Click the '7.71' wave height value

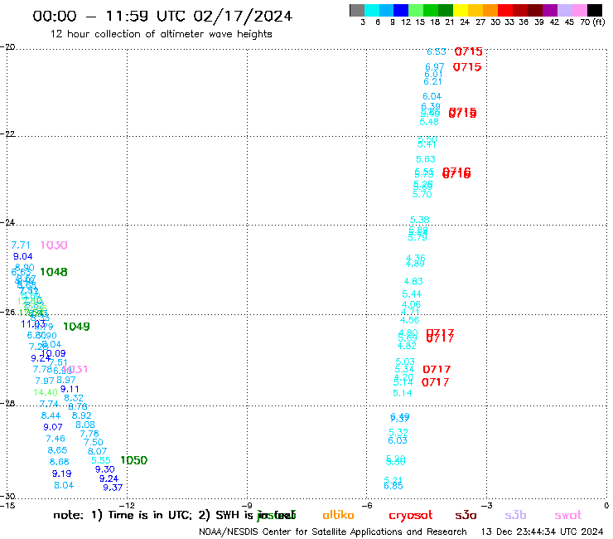click(21, 245)
